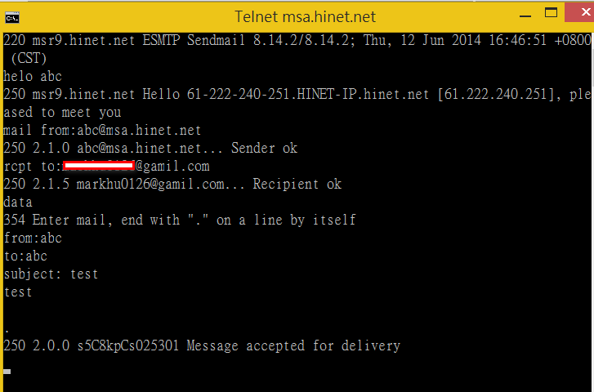Click the 'helo abc' command line
The width and height of the screenshot is (594, 392).
pyautogui.click(x=33, y=77)
